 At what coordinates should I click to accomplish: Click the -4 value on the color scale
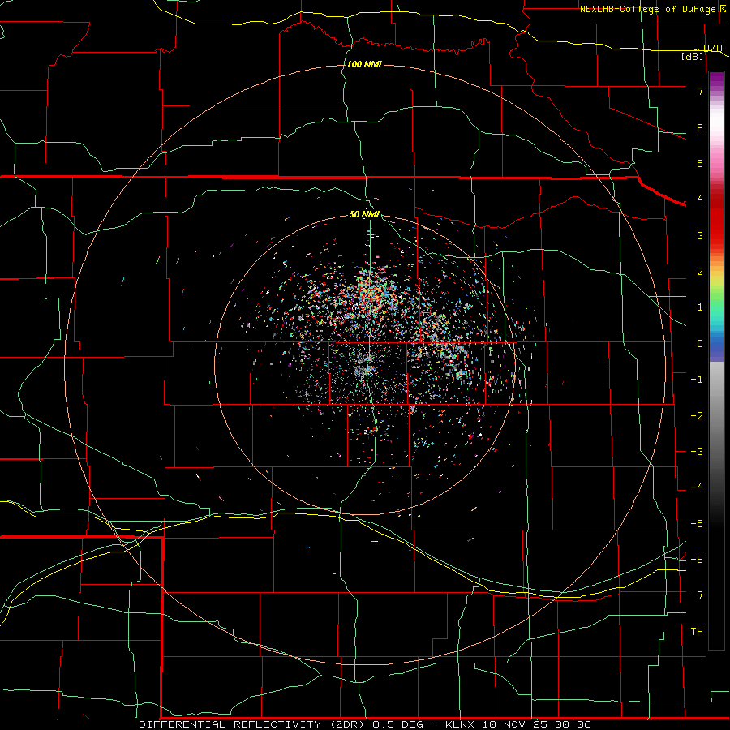(x=697, y=487)
